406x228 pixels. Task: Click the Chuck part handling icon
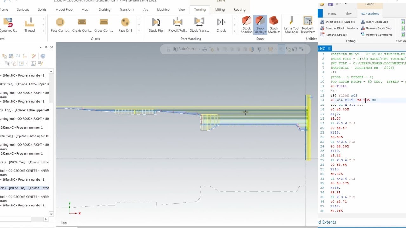221,25
